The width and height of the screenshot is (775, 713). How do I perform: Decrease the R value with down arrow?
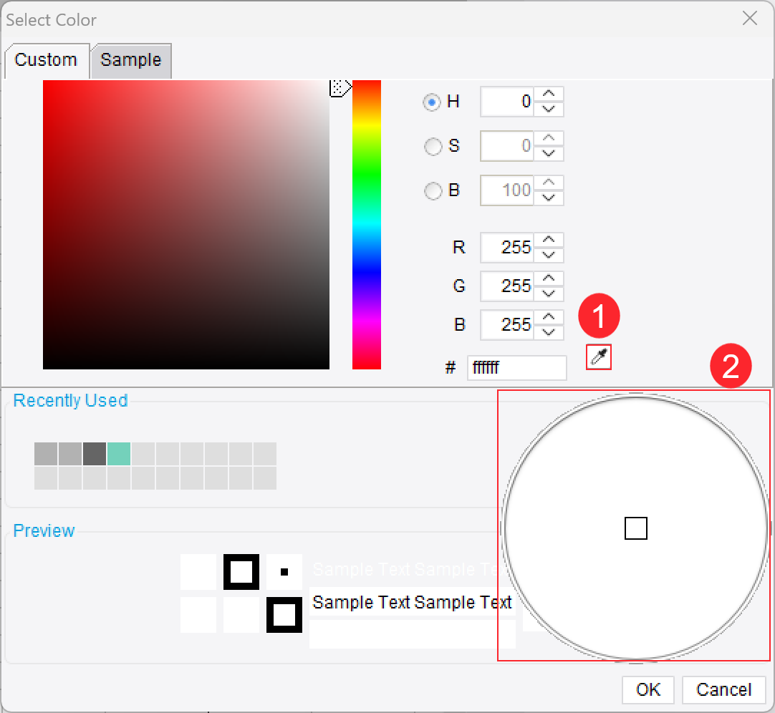point(549,254)
